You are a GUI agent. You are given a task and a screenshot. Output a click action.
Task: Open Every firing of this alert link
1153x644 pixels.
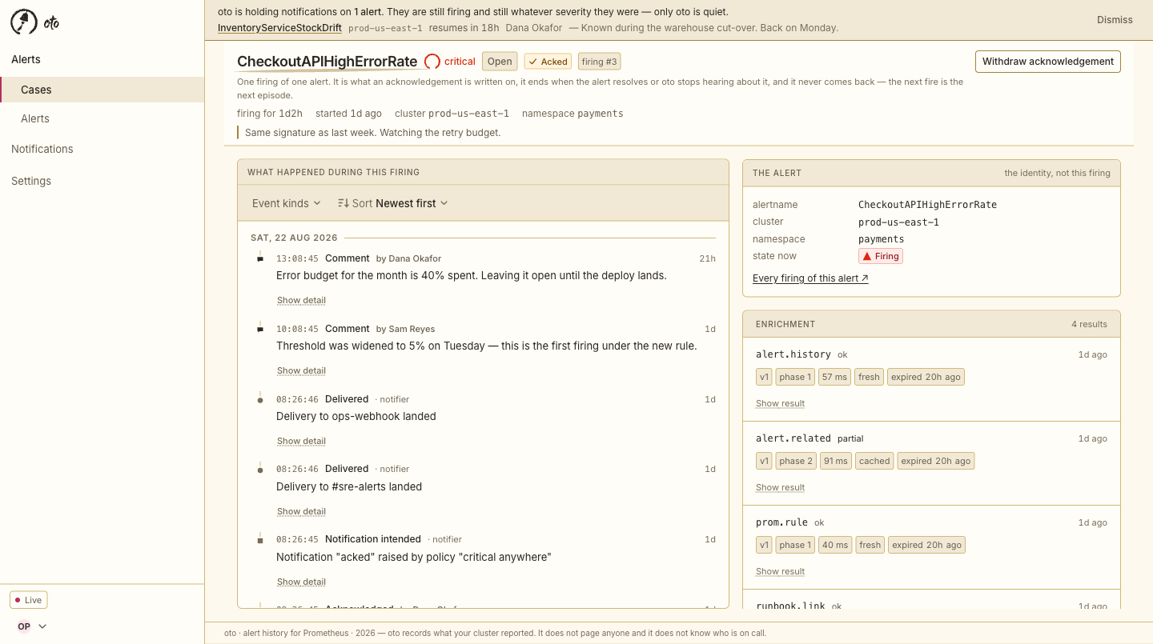(810, 278)
